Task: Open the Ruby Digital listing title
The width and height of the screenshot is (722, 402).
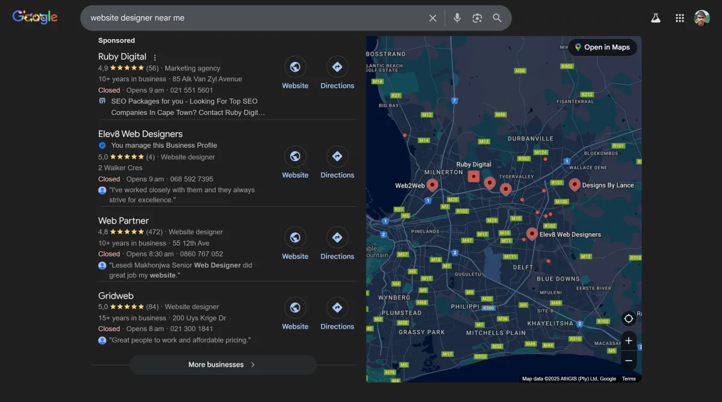Action: 122,56
